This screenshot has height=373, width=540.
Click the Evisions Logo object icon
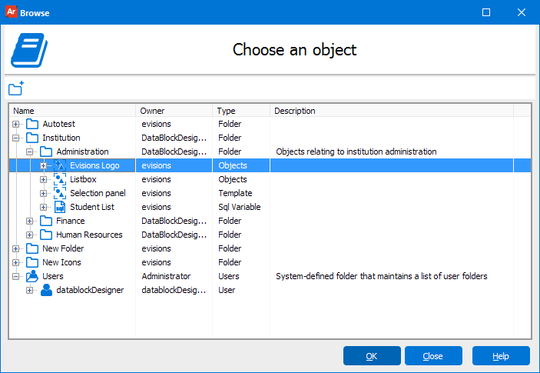coord(60,165)
